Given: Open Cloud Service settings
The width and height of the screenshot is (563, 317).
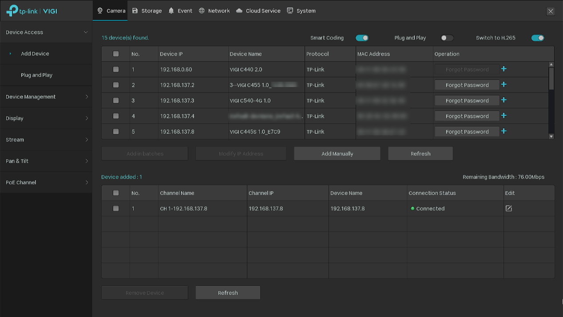Looking at the screenshot, I should click(239, 11).
